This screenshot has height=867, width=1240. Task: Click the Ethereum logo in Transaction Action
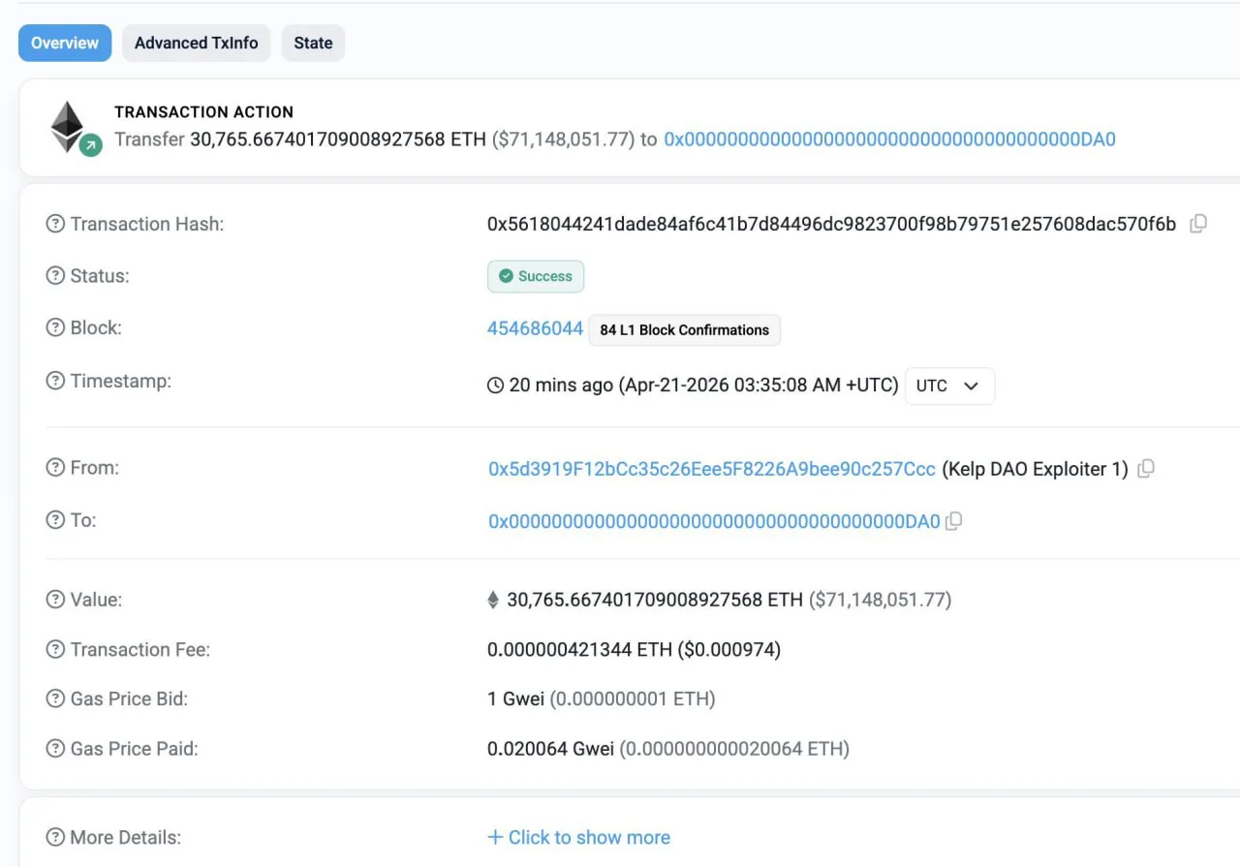coord(68,127)
